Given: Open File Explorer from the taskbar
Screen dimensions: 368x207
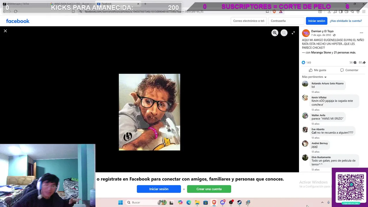Looking at the screenshot, I should (x=197, y=202).
